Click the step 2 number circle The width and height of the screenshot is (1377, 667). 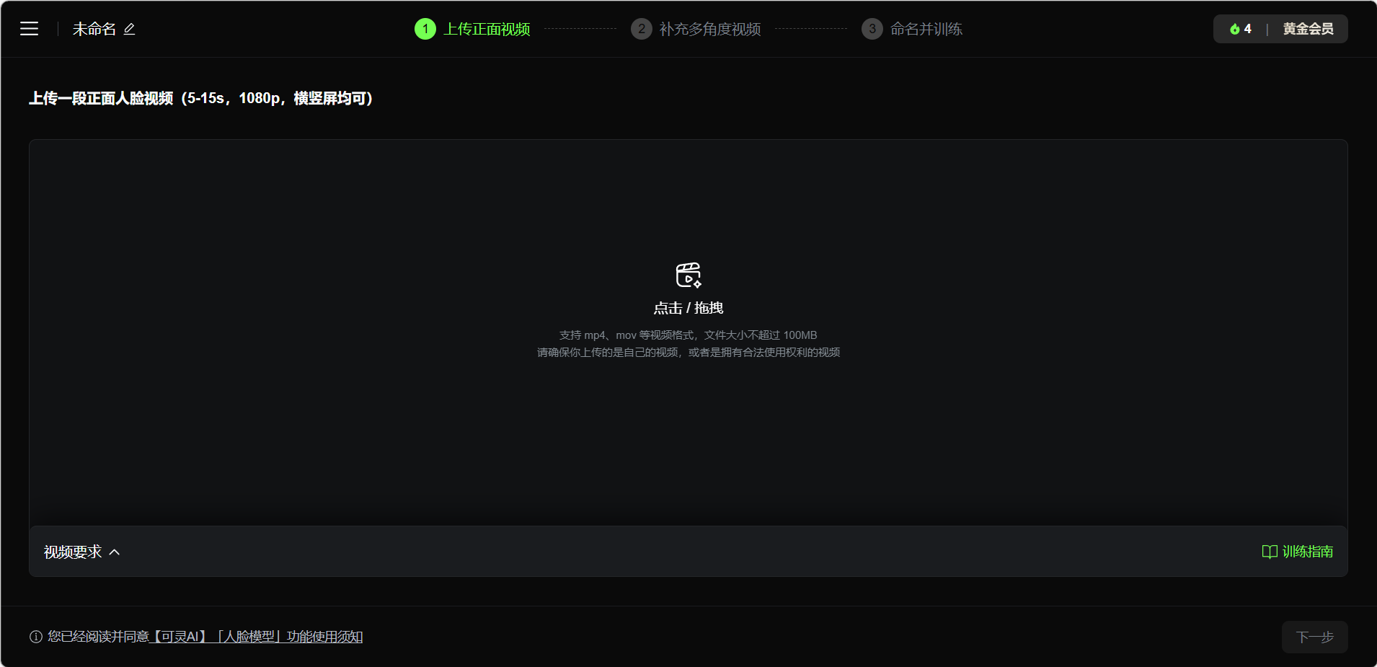pyautogui.click(x=641, y=29)
